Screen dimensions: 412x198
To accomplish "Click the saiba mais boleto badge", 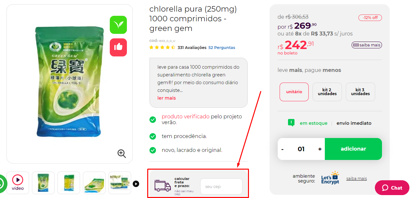I will point(366,45).
